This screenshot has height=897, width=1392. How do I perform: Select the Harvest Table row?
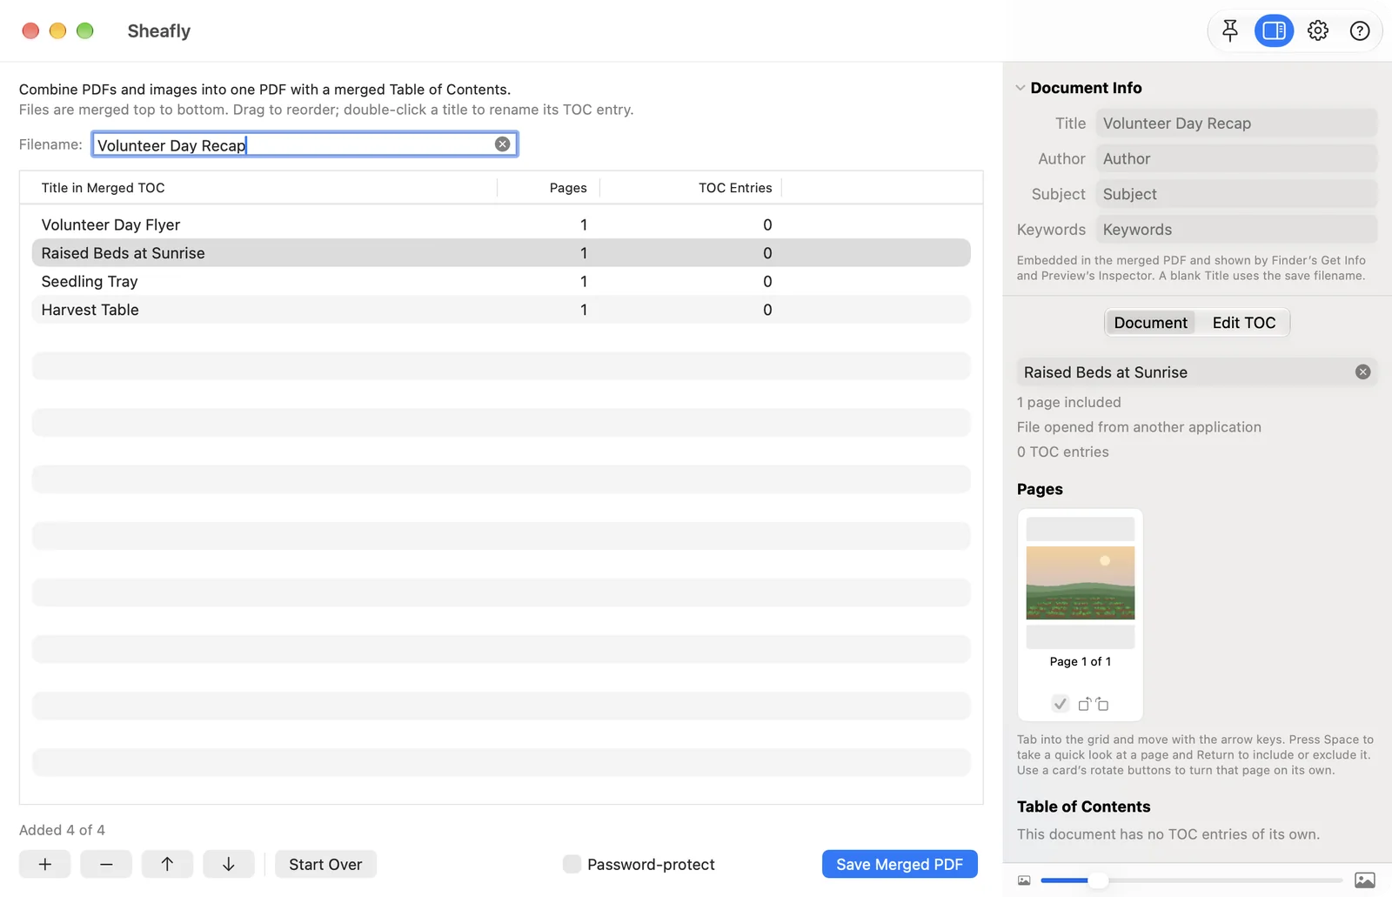501,310
